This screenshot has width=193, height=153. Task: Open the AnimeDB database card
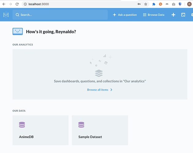point(40,130)
